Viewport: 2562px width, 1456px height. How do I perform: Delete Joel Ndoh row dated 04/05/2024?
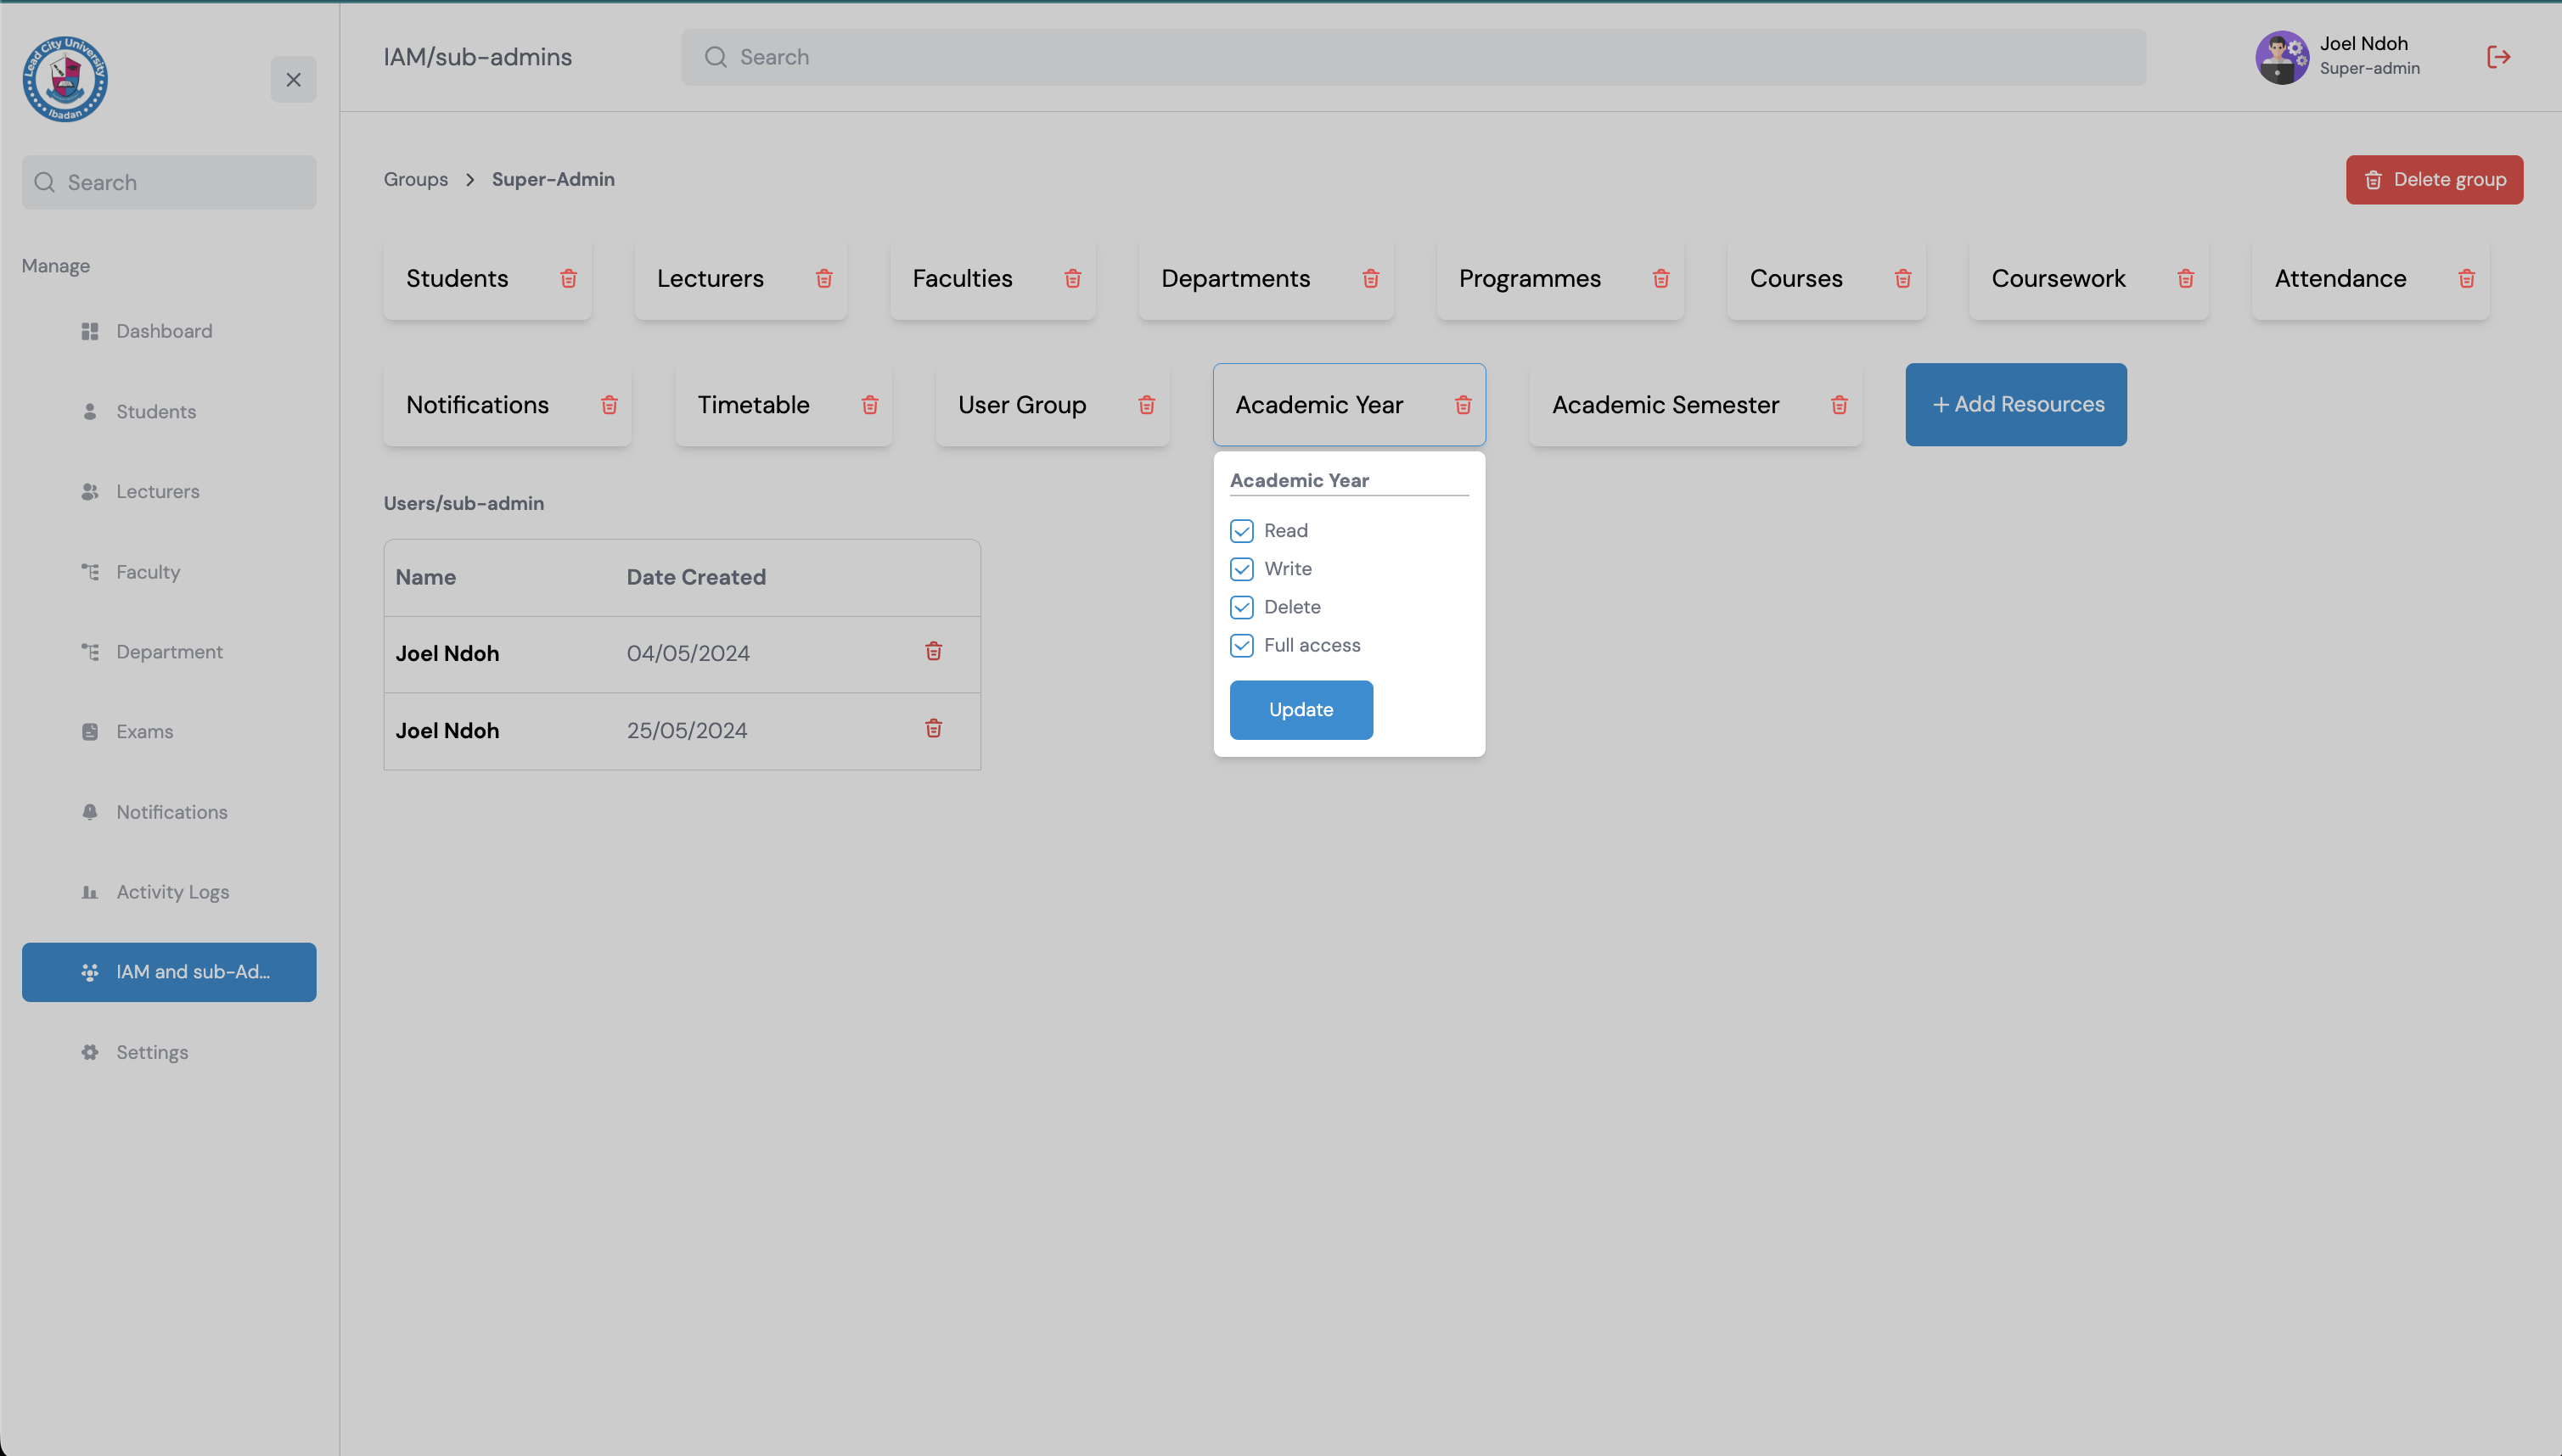(933, 651)
